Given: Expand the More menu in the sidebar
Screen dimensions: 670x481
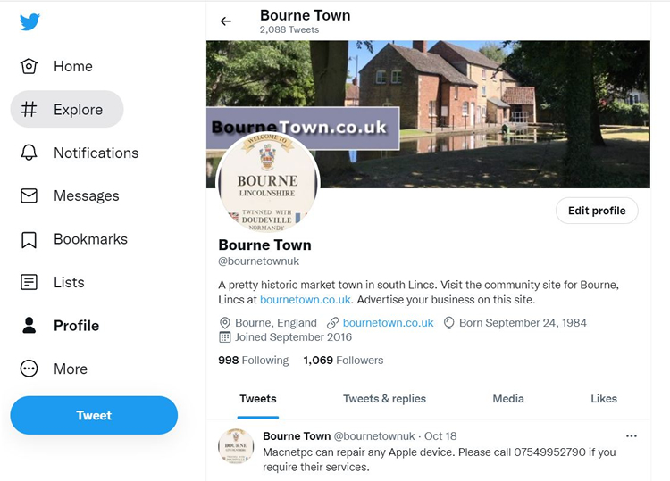Looking at the screenshot, I should (x=54, y=369).
